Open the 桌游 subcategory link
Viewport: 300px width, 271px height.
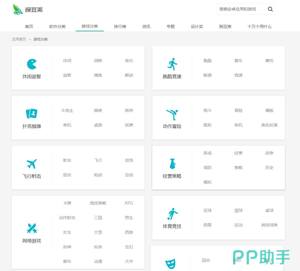tap(98, 125)
